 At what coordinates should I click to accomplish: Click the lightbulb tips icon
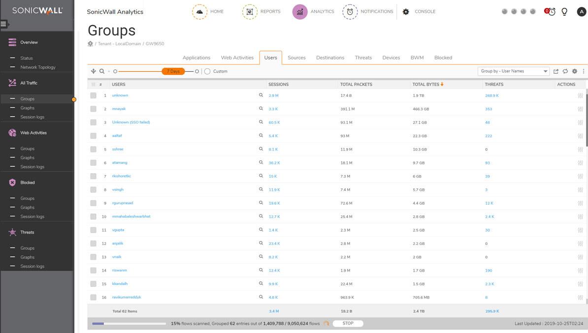click(564, 12)
